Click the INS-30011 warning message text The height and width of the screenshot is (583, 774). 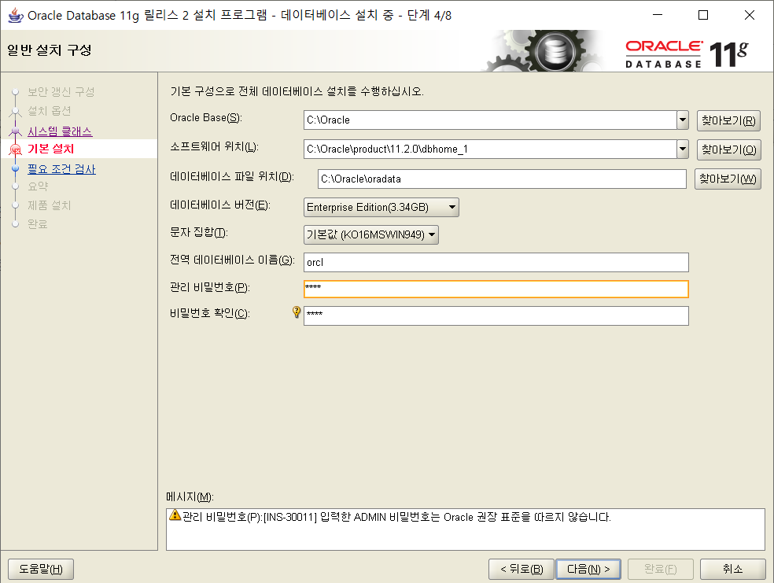pyautogui.click(x=396, y=518)
